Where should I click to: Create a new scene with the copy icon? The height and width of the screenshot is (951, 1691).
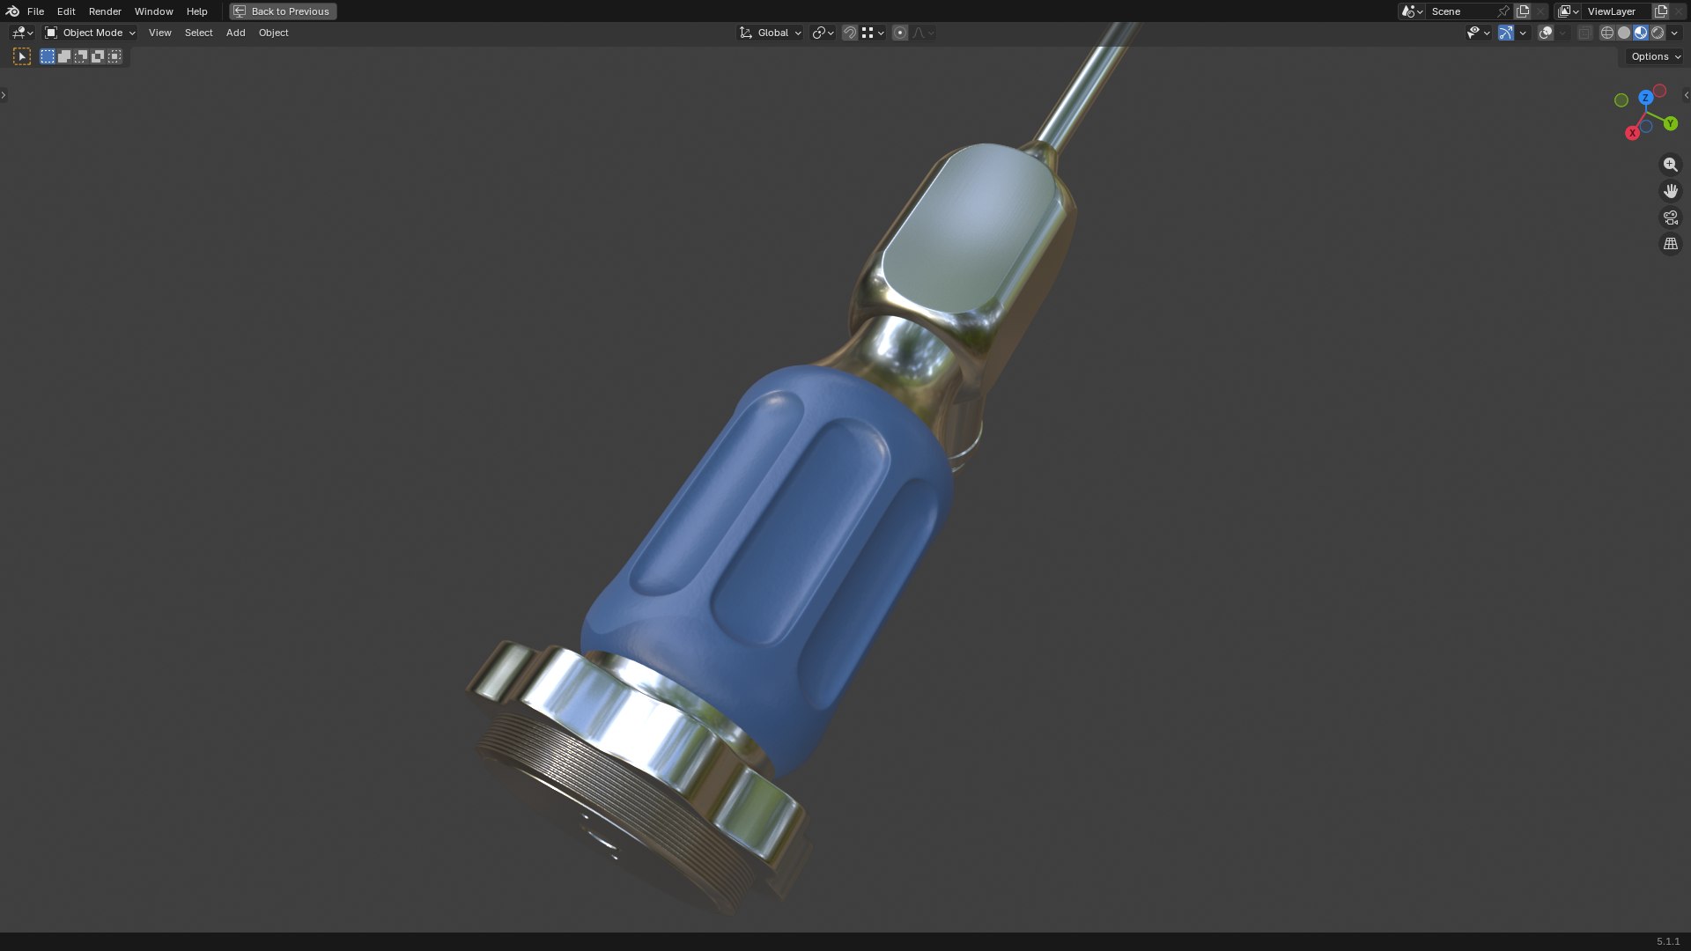1523,11
